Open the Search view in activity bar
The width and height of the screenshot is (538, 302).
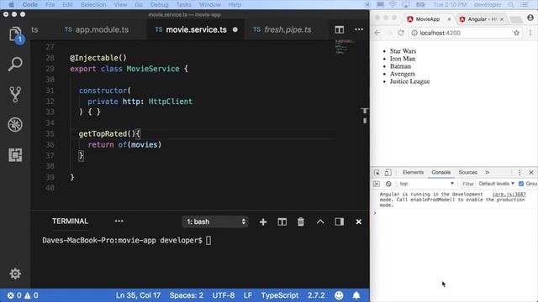tap(15, 64)
